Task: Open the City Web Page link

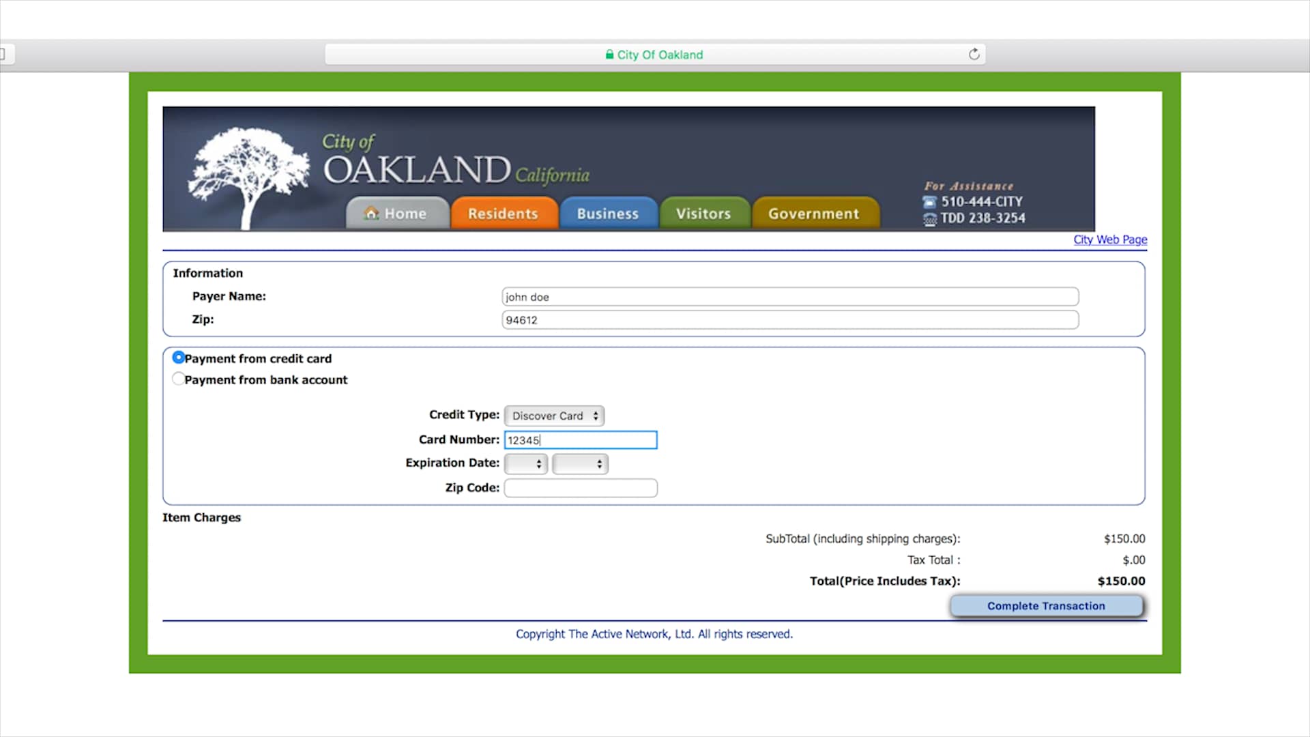Action: click(1110, 240)
